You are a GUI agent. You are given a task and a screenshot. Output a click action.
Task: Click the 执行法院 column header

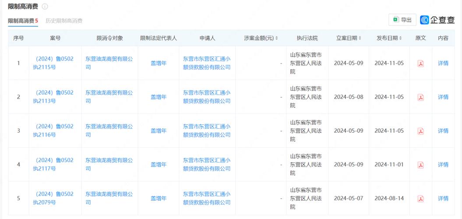click(x=307, y=38)
